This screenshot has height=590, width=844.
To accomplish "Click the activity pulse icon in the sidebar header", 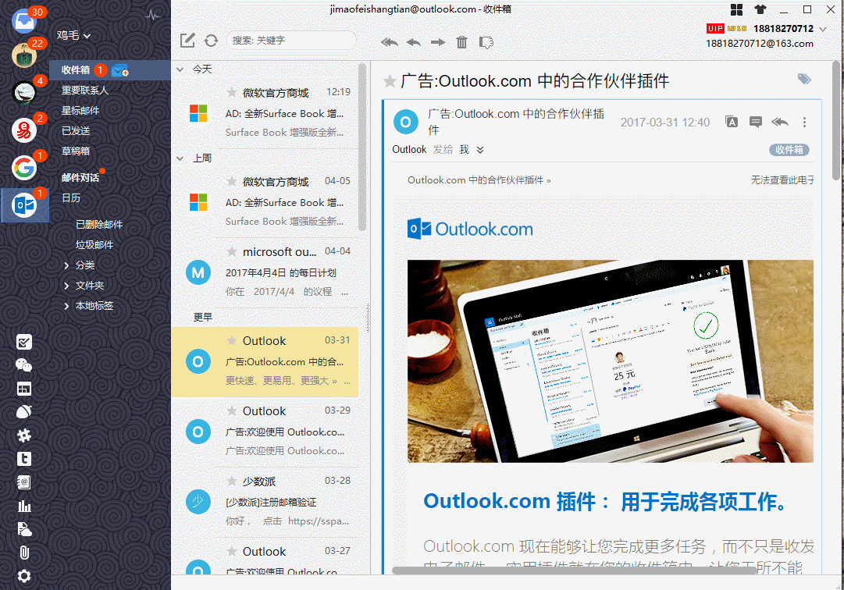I will click(x=153, y=15).
